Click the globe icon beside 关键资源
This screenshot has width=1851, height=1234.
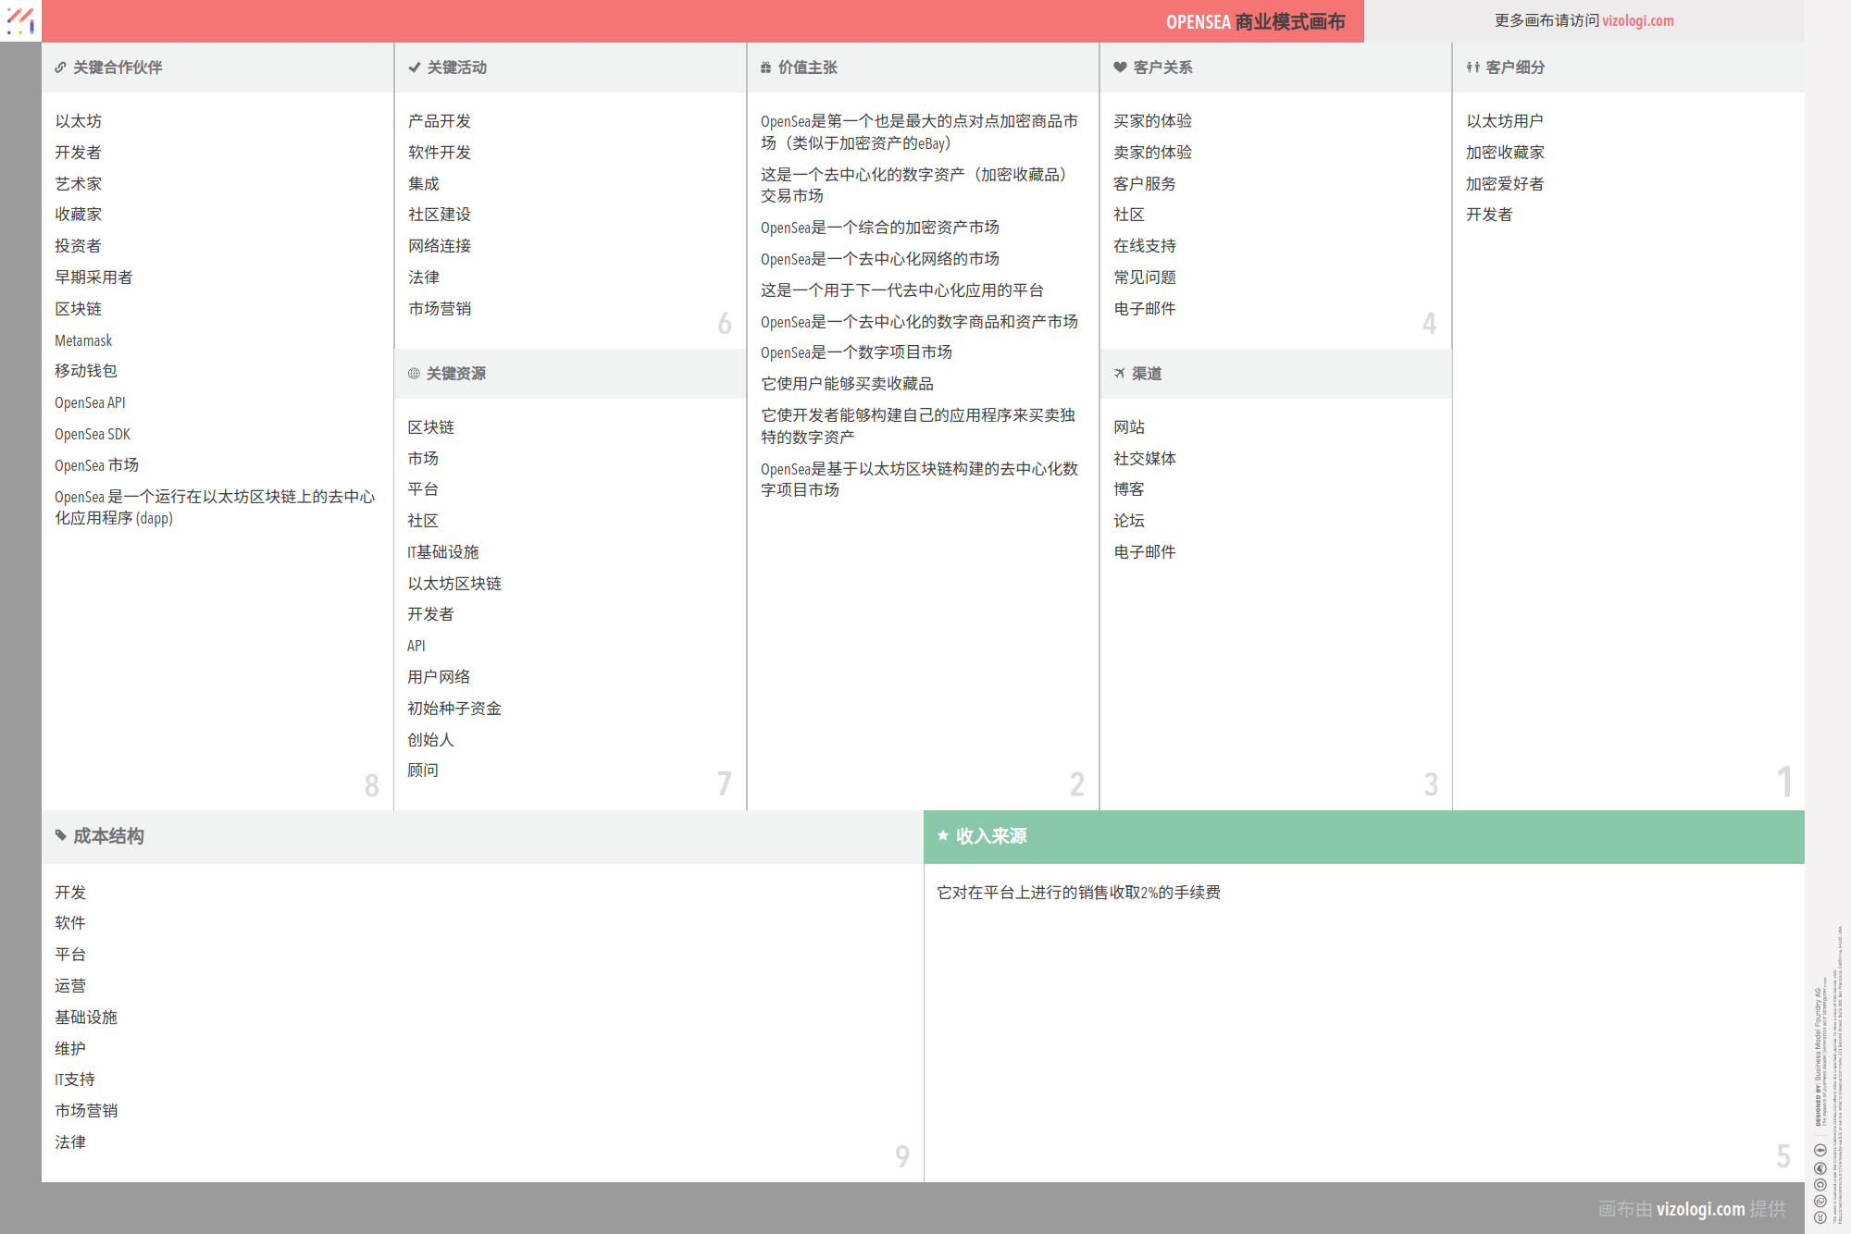click(x=414, y=374)
